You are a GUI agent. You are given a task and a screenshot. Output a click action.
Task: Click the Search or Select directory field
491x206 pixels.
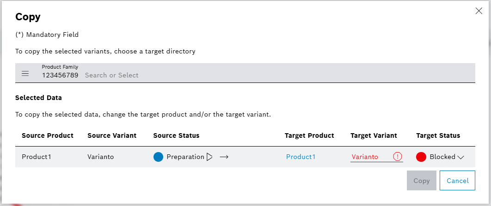tap(277, 75)
